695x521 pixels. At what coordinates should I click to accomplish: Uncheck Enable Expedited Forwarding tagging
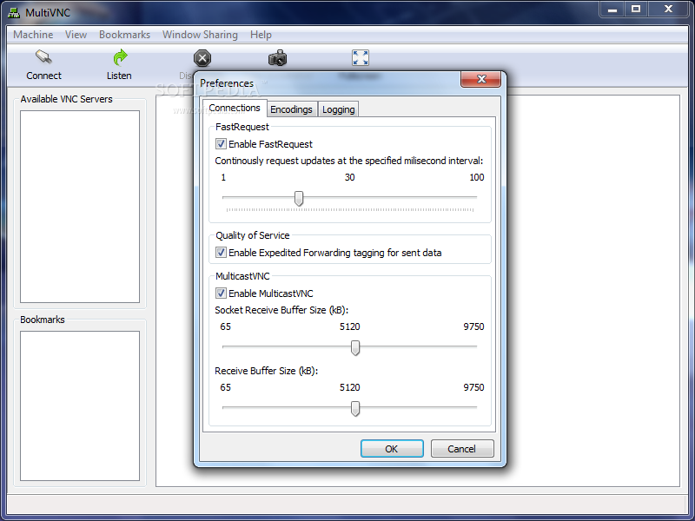pos(221,252)
